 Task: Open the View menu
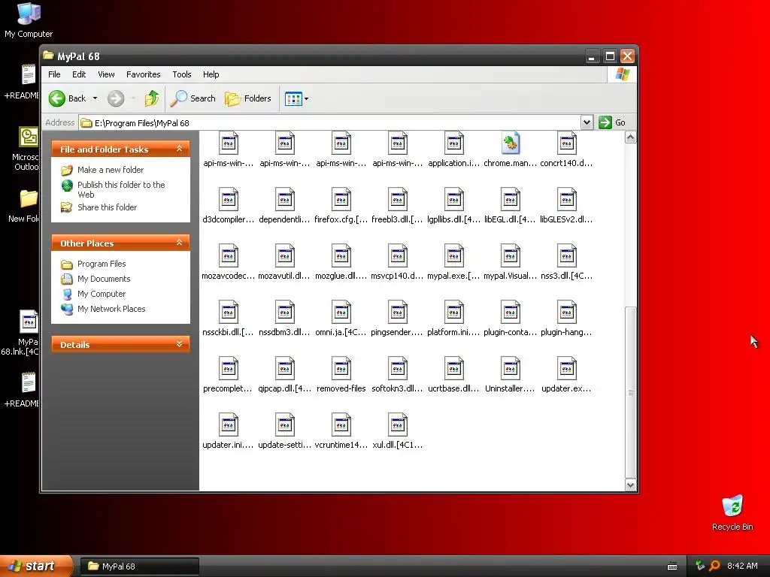point(106,74)
